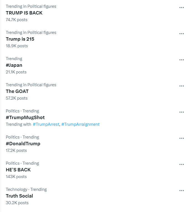Screen dimensions: 189x212
Task: Click the three-dot menu beside #Japan
Action: pos(182,60)
